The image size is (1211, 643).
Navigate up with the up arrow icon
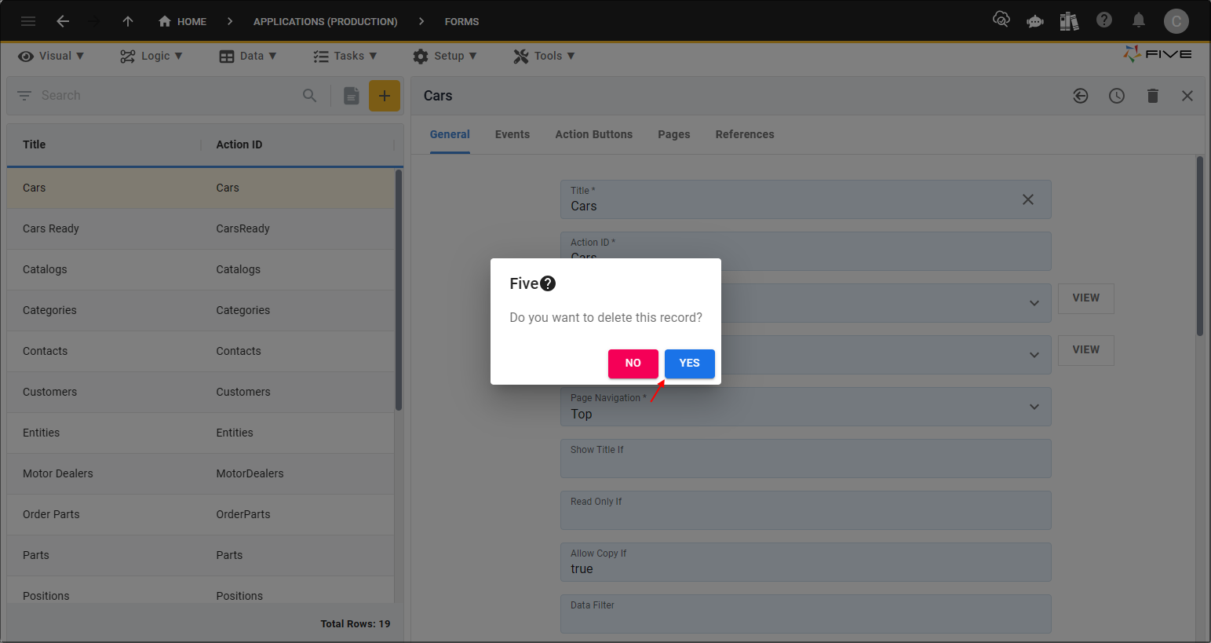coord(128,21)
